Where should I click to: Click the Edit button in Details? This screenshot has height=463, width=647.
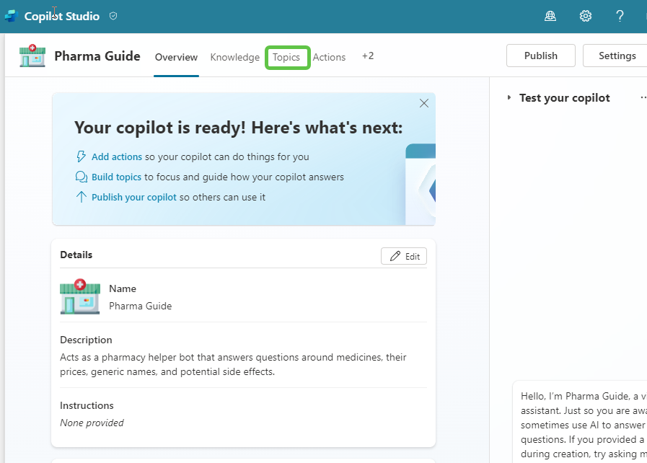click(404, 256)
